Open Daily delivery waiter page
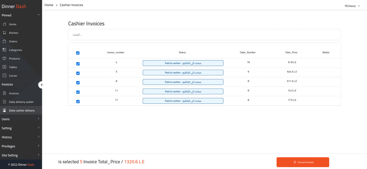 [21, 102]
